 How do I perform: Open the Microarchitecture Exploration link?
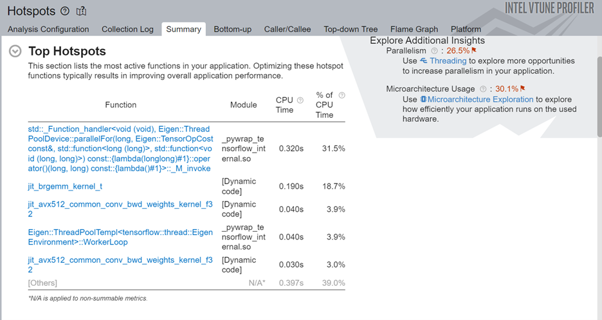click(x=480, y=99)
